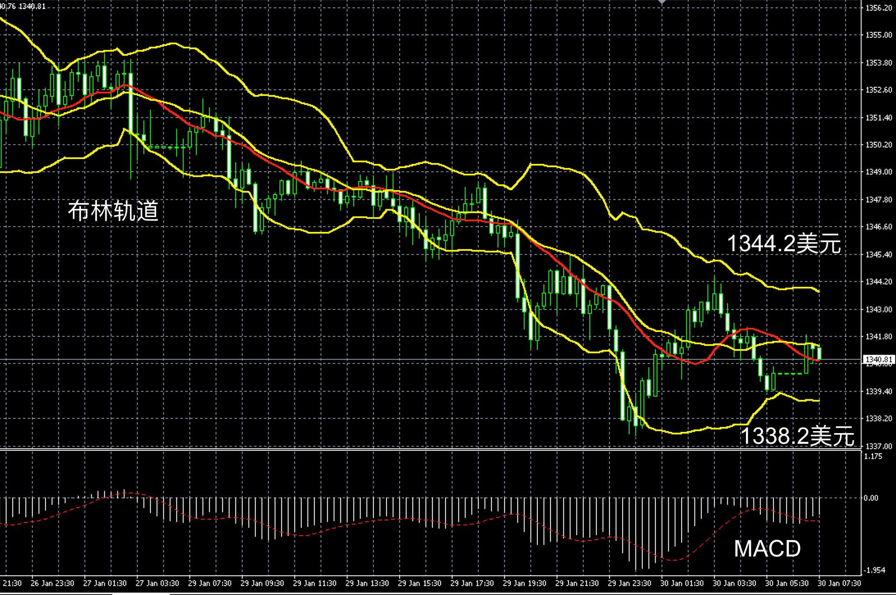The width and height of the screenshot is (896, 595).
Task: Click 1349.00 on the price axis
Action: 878,172
